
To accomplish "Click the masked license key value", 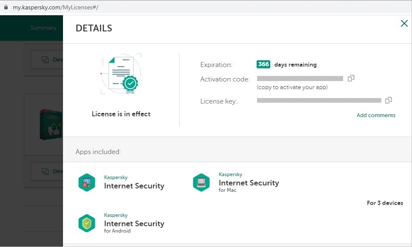I will 319,101.
